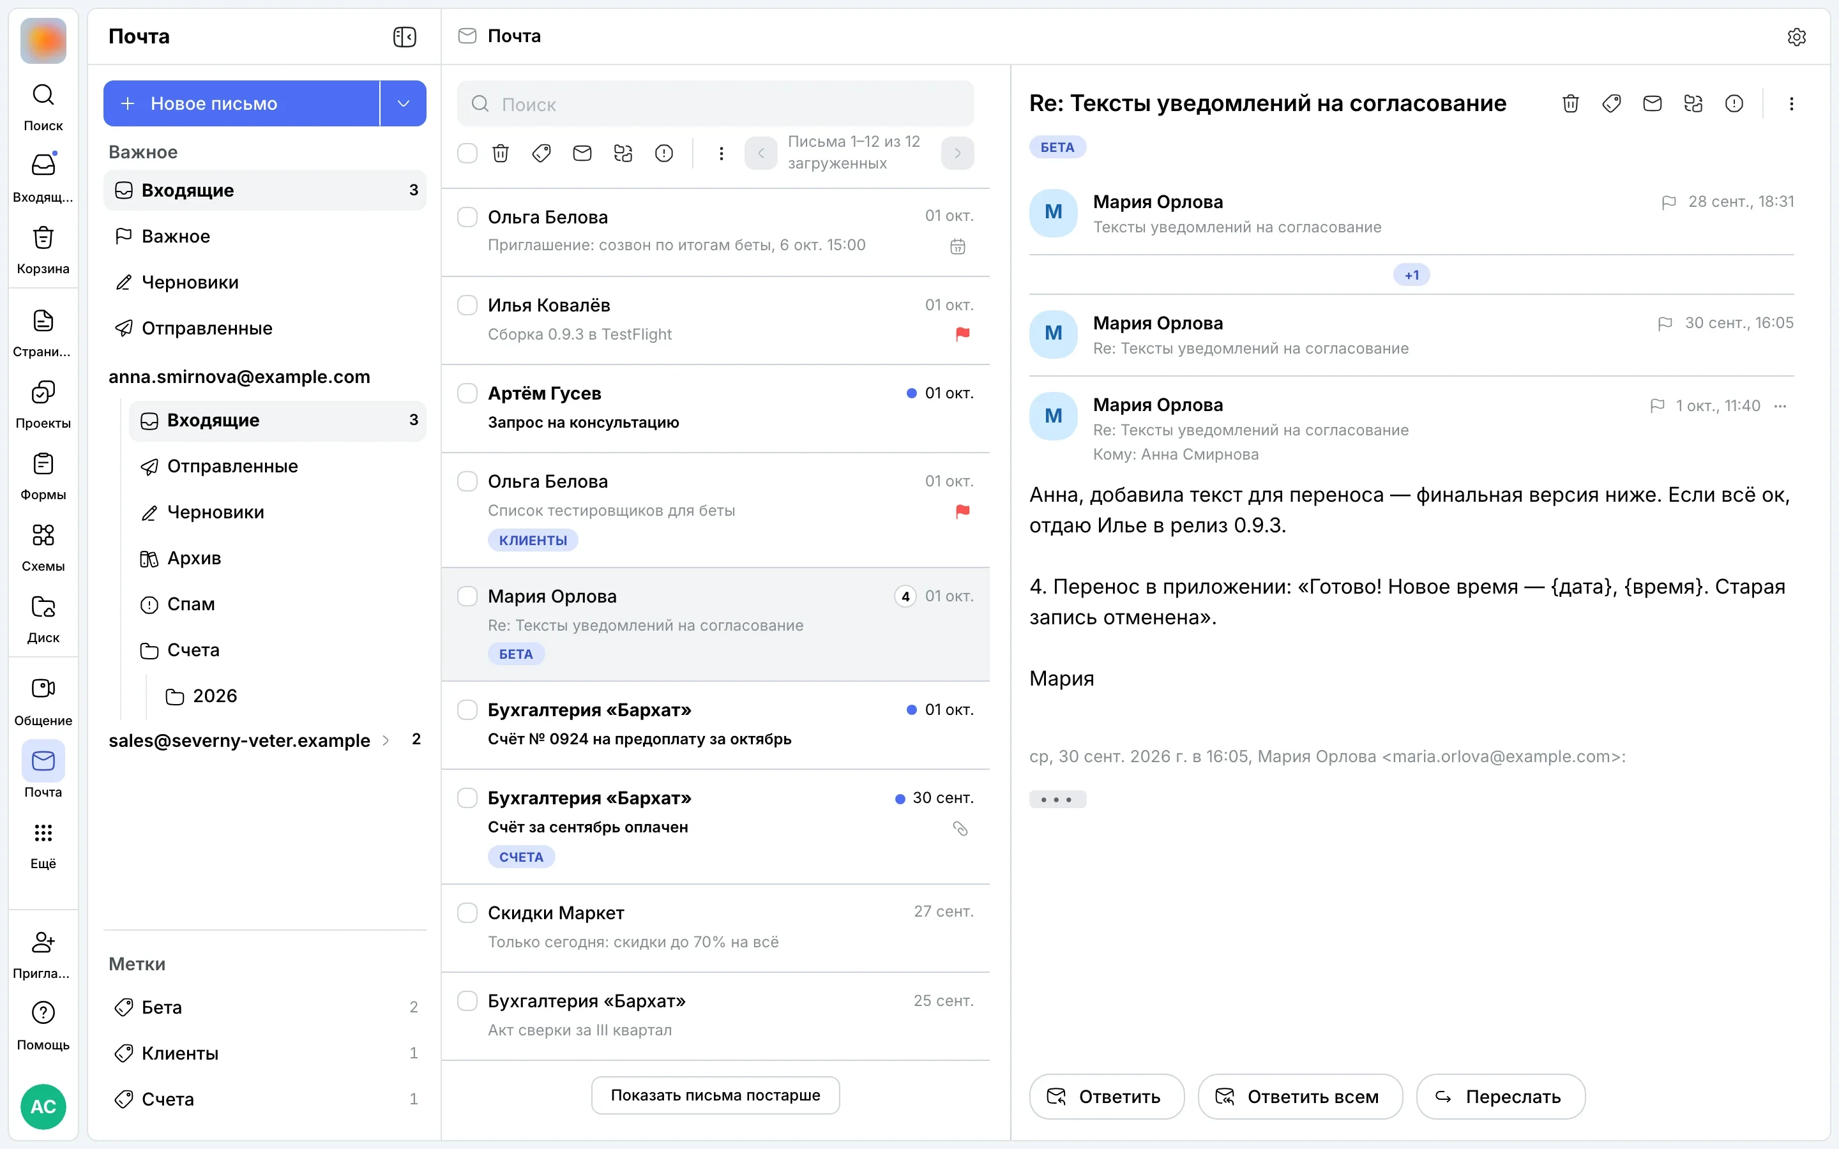Compose with Новое письмо button
The width and height of the screenshot is (1839, 1149).
[x=241, y=103]
